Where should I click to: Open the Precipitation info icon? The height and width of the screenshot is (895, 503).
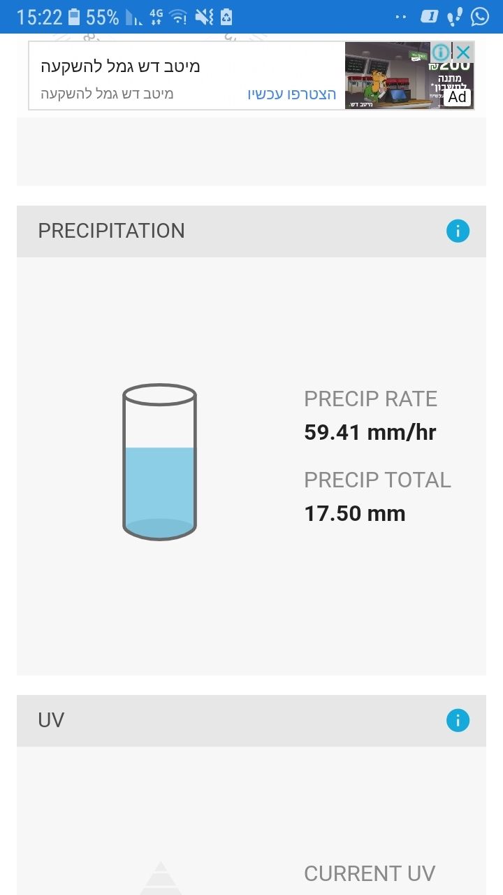tap(458, 231)
